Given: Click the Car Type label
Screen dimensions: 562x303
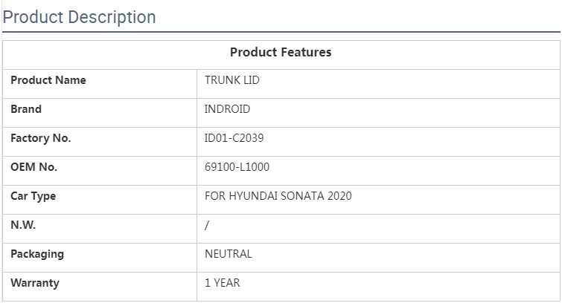Looking at the screenshot, I should coord(33,196).
